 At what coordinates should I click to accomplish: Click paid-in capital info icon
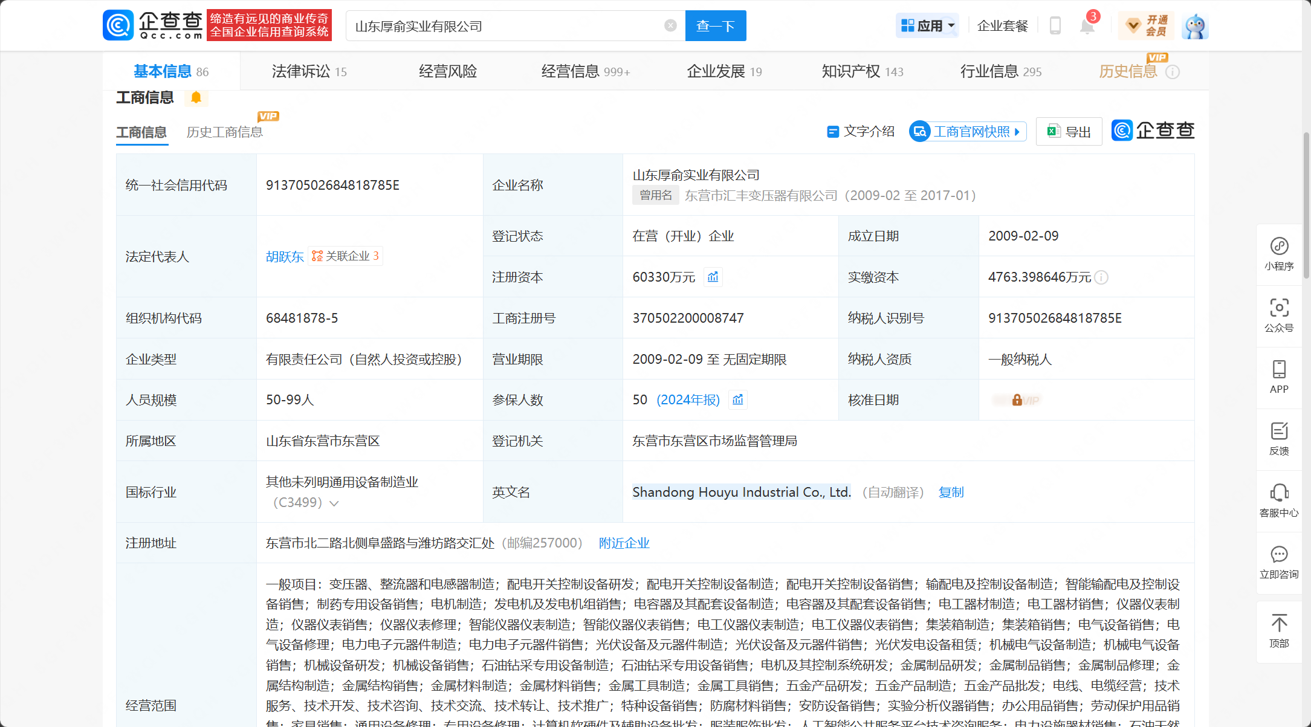pyautogui.click(x=1102, y=277)
